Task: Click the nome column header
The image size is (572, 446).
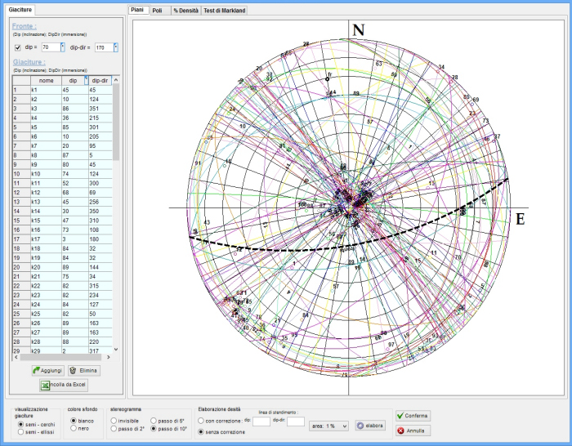Action: point(46,80)
